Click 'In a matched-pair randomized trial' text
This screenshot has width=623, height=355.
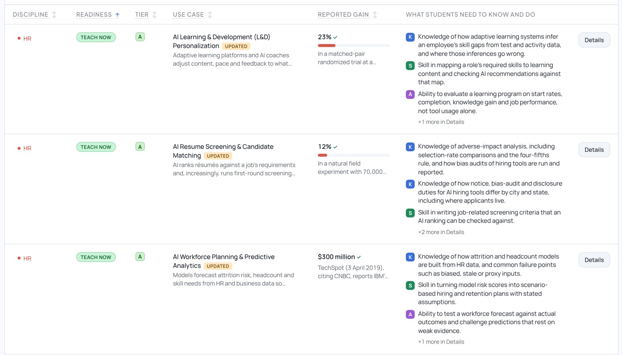(x=347, y=58)
